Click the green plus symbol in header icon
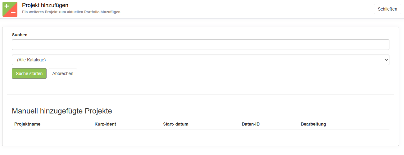Screen dimensions: 404x155 (7, 6)
